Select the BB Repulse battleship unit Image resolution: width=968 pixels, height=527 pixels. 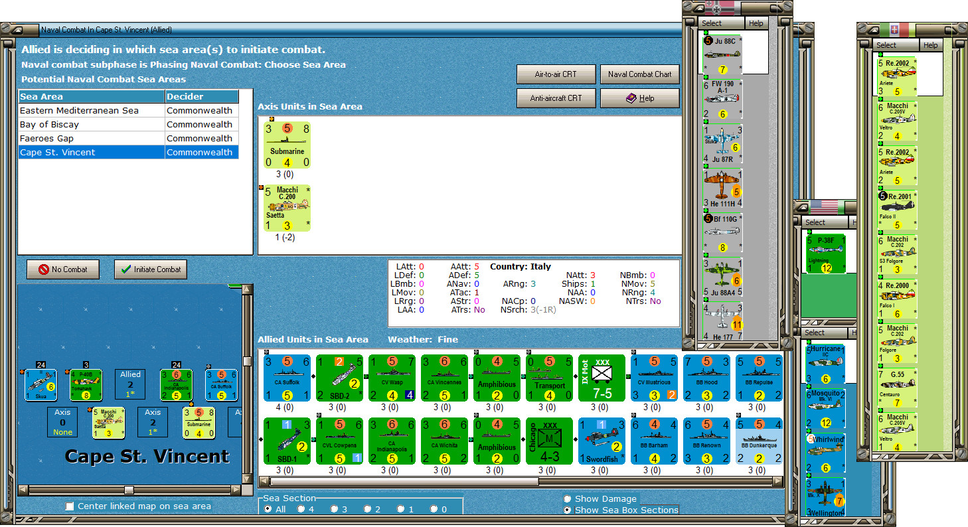pos(759,377)
